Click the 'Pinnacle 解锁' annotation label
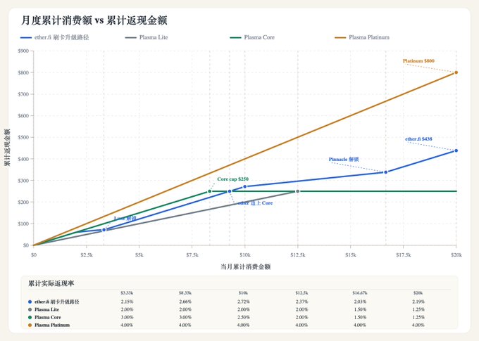This screenshot has width=479, height=341. pos(344,159)
